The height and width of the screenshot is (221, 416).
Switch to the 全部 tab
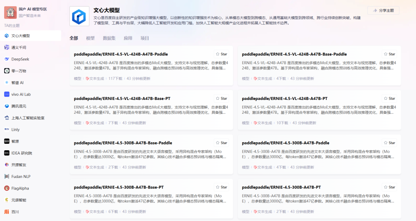point(74,38)
